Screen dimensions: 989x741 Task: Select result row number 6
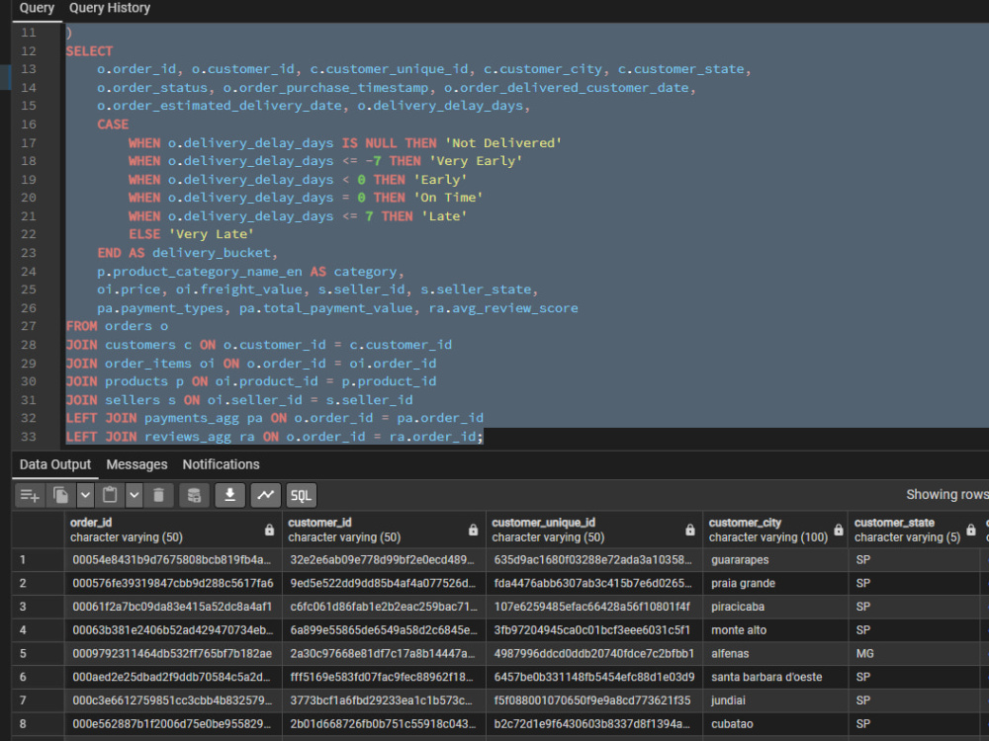[38, 678]
